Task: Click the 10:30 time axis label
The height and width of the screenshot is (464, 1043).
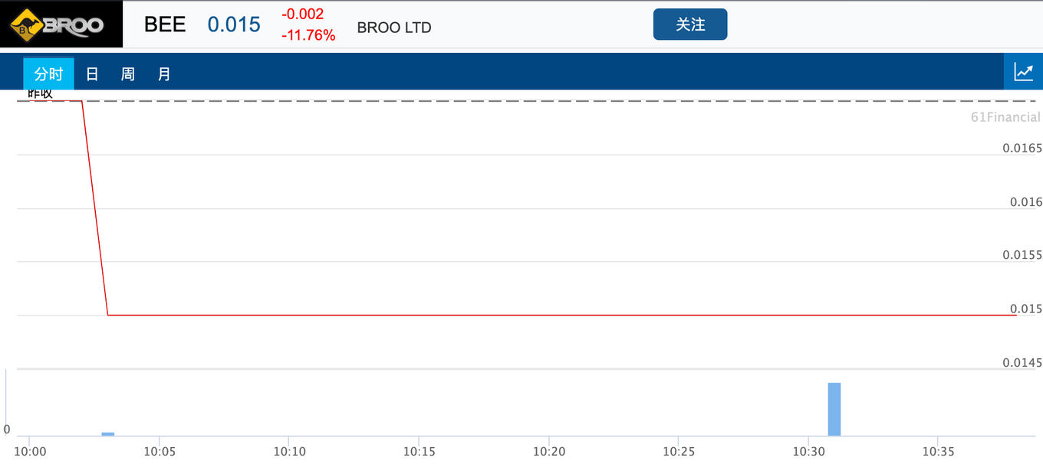Action: tap(808, 452)
